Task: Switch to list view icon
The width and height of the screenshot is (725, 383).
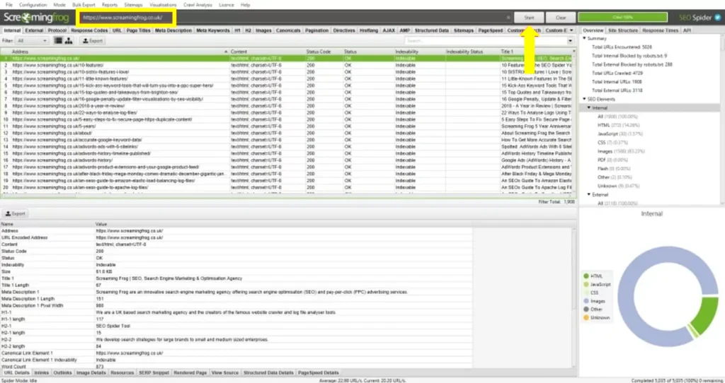Action: tap(58, 41)
